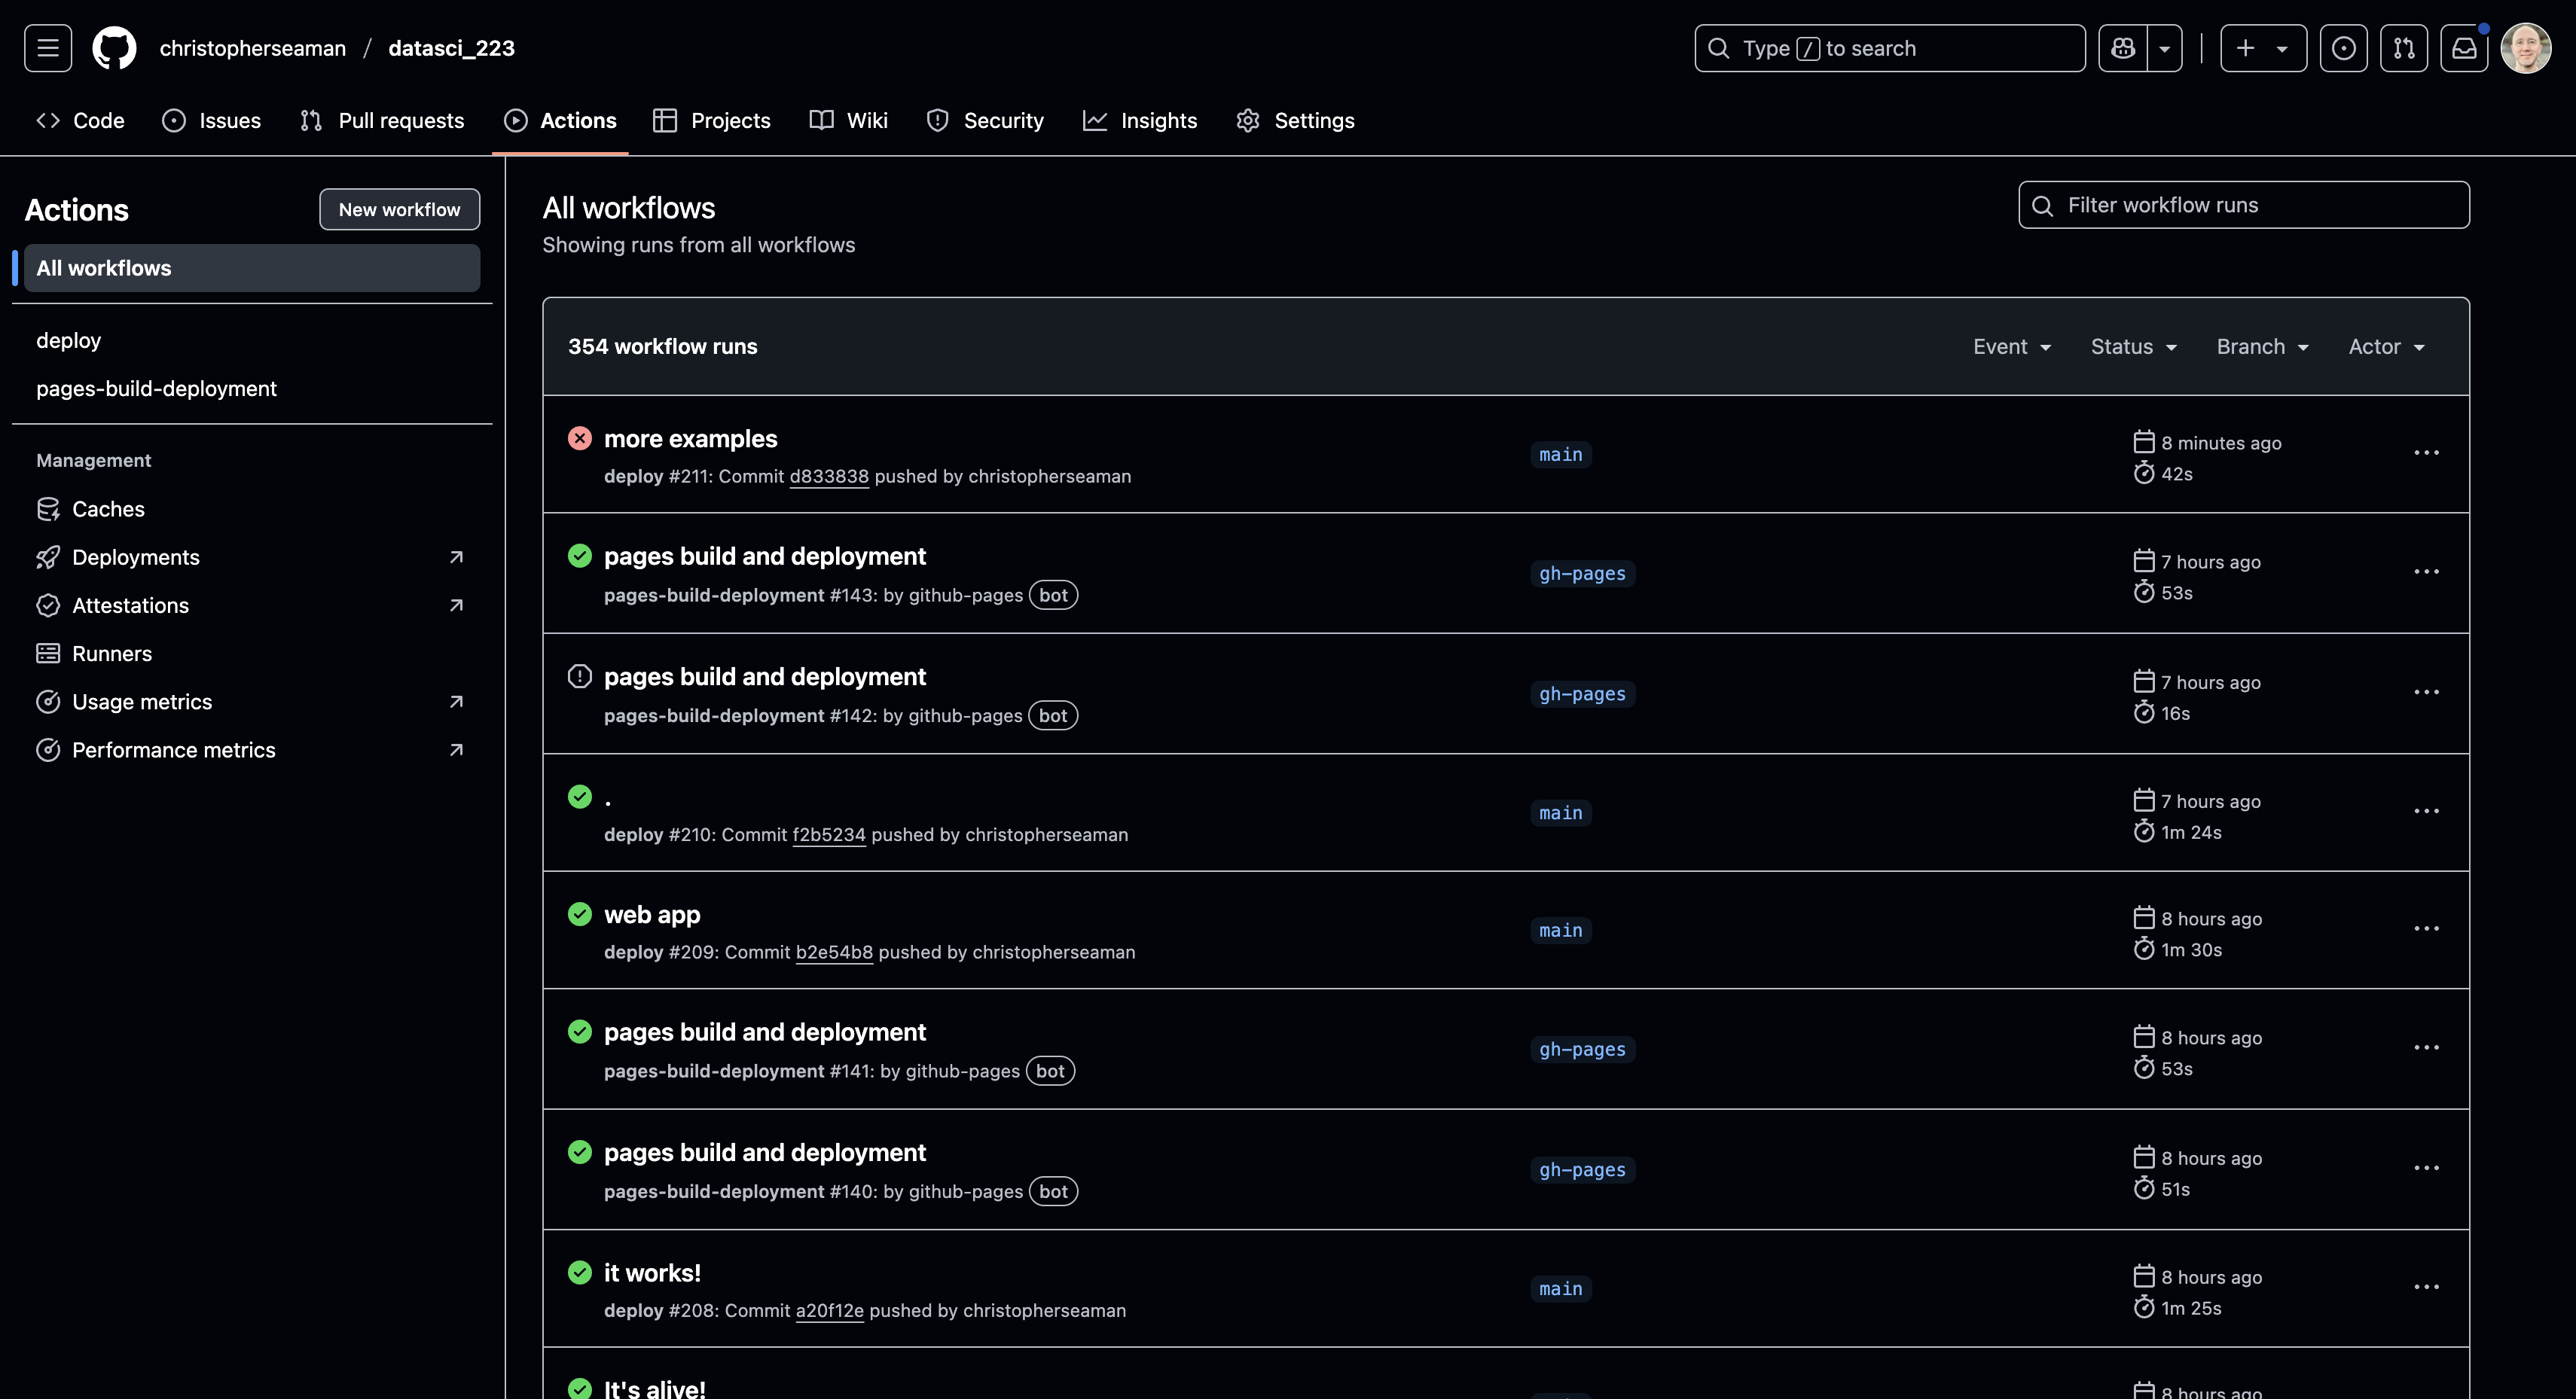
Task: Switch to the Insights tab
Action: 1141,120
